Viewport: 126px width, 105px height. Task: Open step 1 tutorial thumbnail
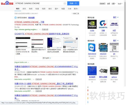(23, 43)
